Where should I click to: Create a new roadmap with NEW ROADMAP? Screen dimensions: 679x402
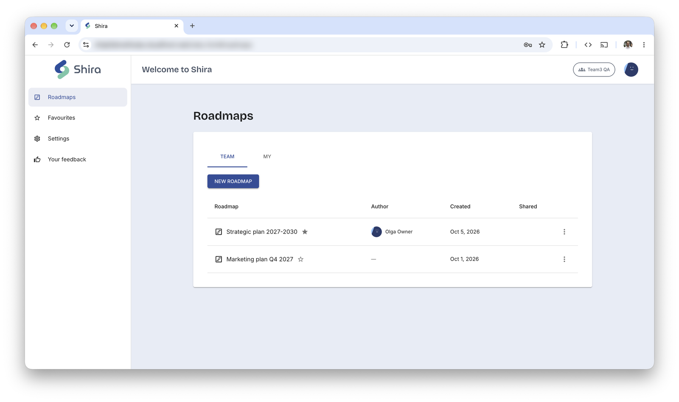(233, 181)
